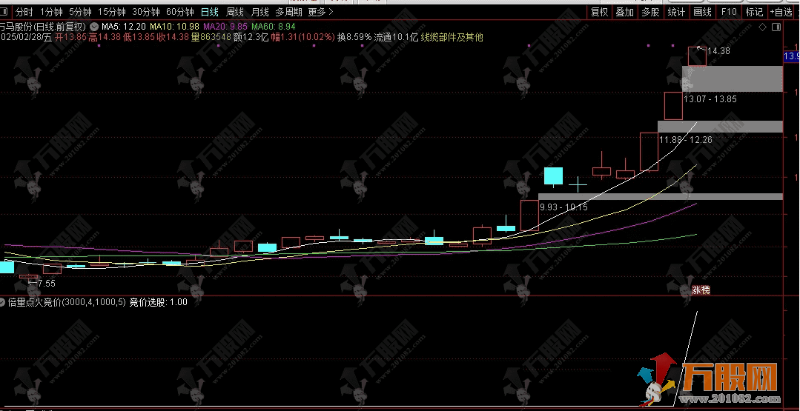Click the 倍量点火竞价(3000,4,1000,5) indicator name
800x411 pixels.
(x=67, y=302)
